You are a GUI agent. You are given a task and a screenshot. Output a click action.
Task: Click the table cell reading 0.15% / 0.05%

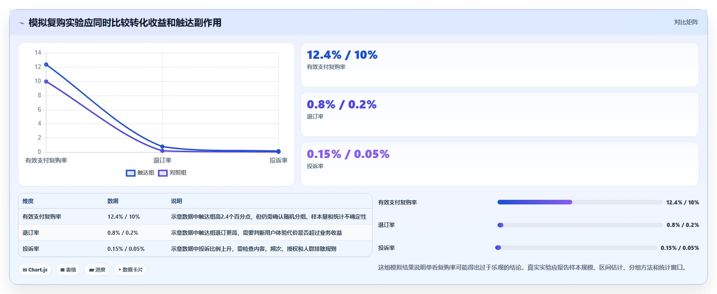pos(126,249)
